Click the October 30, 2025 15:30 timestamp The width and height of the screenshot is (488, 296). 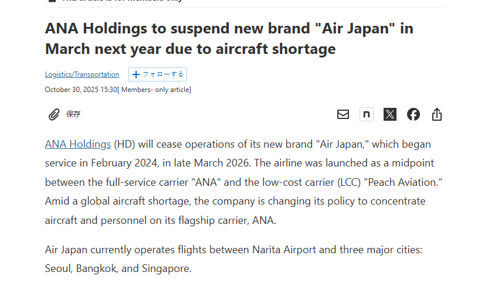click(81, 90)
